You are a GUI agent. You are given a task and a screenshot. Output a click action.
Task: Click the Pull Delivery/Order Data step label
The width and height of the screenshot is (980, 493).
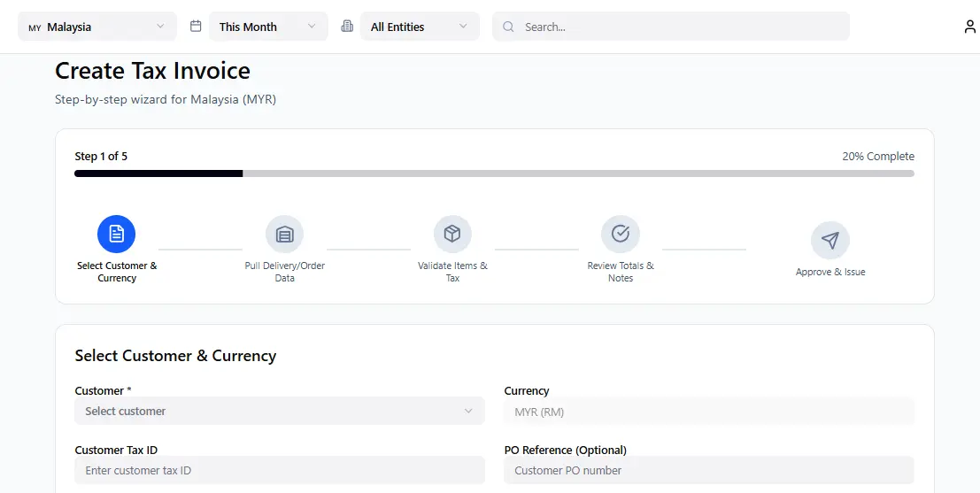(x=284, y=272)
